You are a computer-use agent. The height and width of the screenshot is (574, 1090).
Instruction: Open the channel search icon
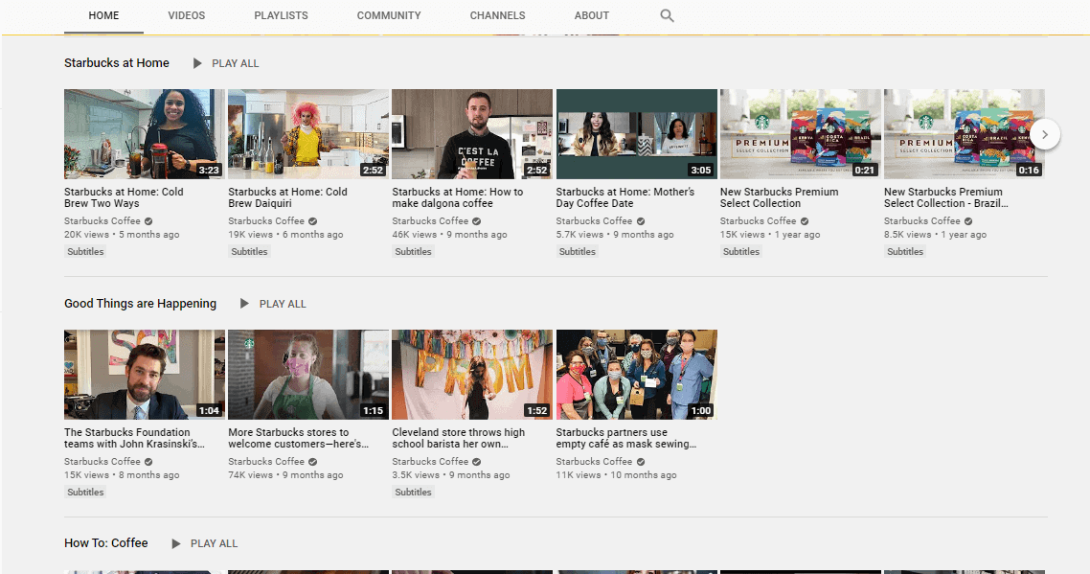(667, 15)
